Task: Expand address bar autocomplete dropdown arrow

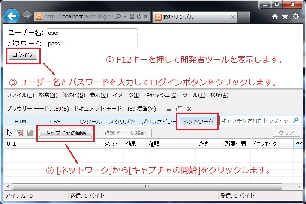Action: [x=125, y=17]
